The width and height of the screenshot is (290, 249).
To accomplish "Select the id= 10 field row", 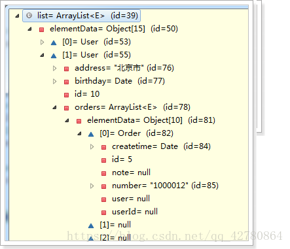I will [82, 94].
